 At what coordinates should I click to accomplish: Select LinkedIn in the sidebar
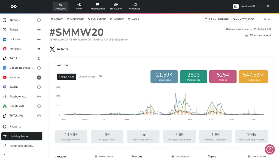pos(15,39)
